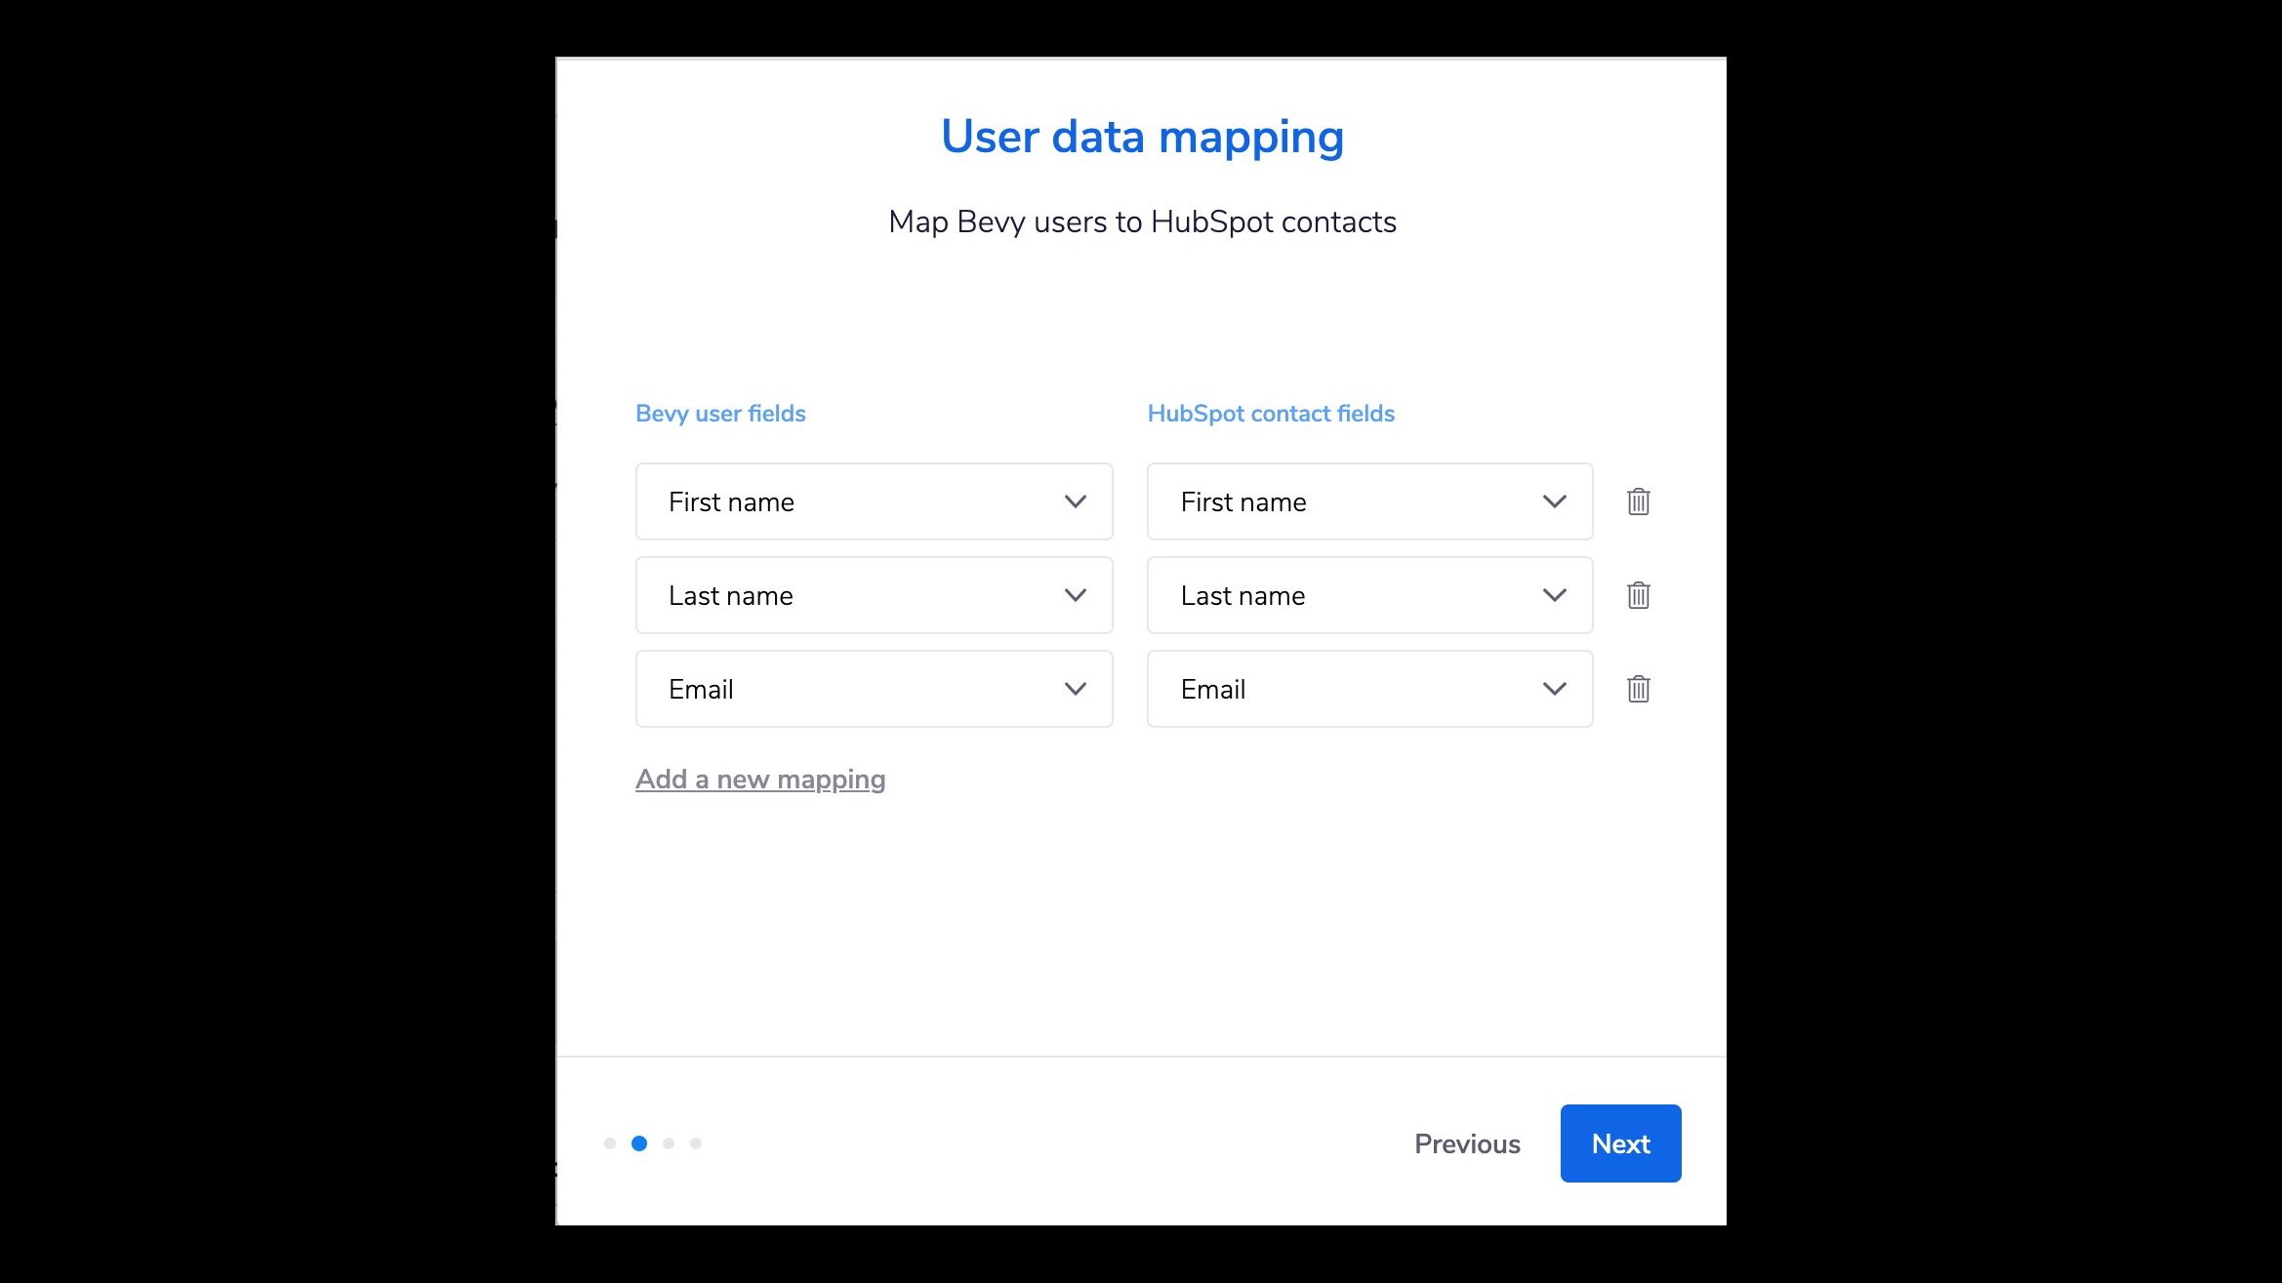The height and width of the screenshot is (1283, 2282).
Task: Open the Bevy Last name dropdown
Action: [x=874, y=595]
